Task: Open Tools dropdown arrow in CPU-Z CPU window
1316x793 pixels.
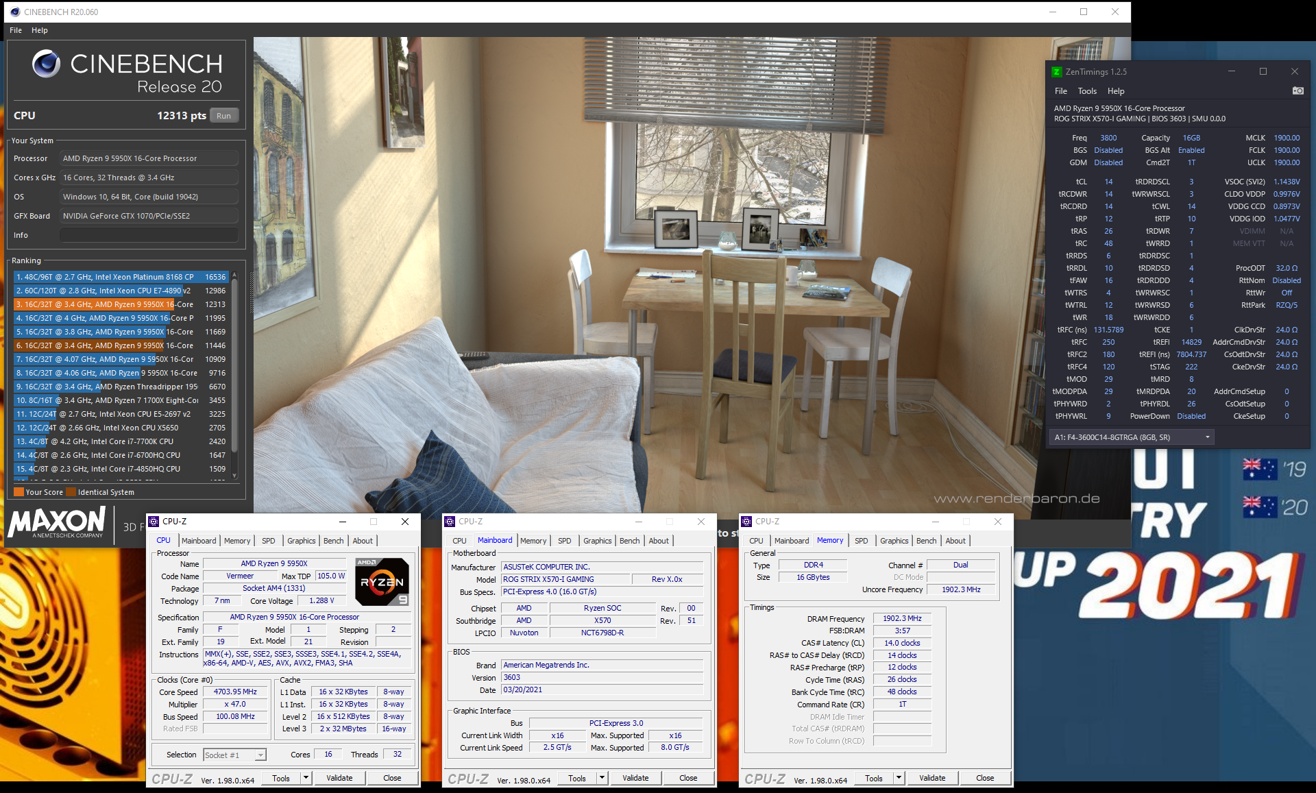Action: tap(306, 778)
